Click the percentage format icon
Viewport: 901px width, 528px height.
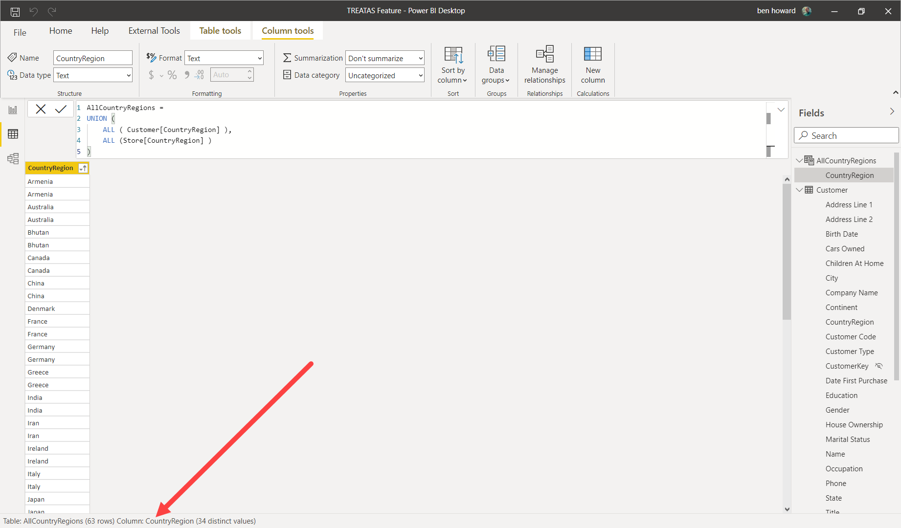pos(172,75)
